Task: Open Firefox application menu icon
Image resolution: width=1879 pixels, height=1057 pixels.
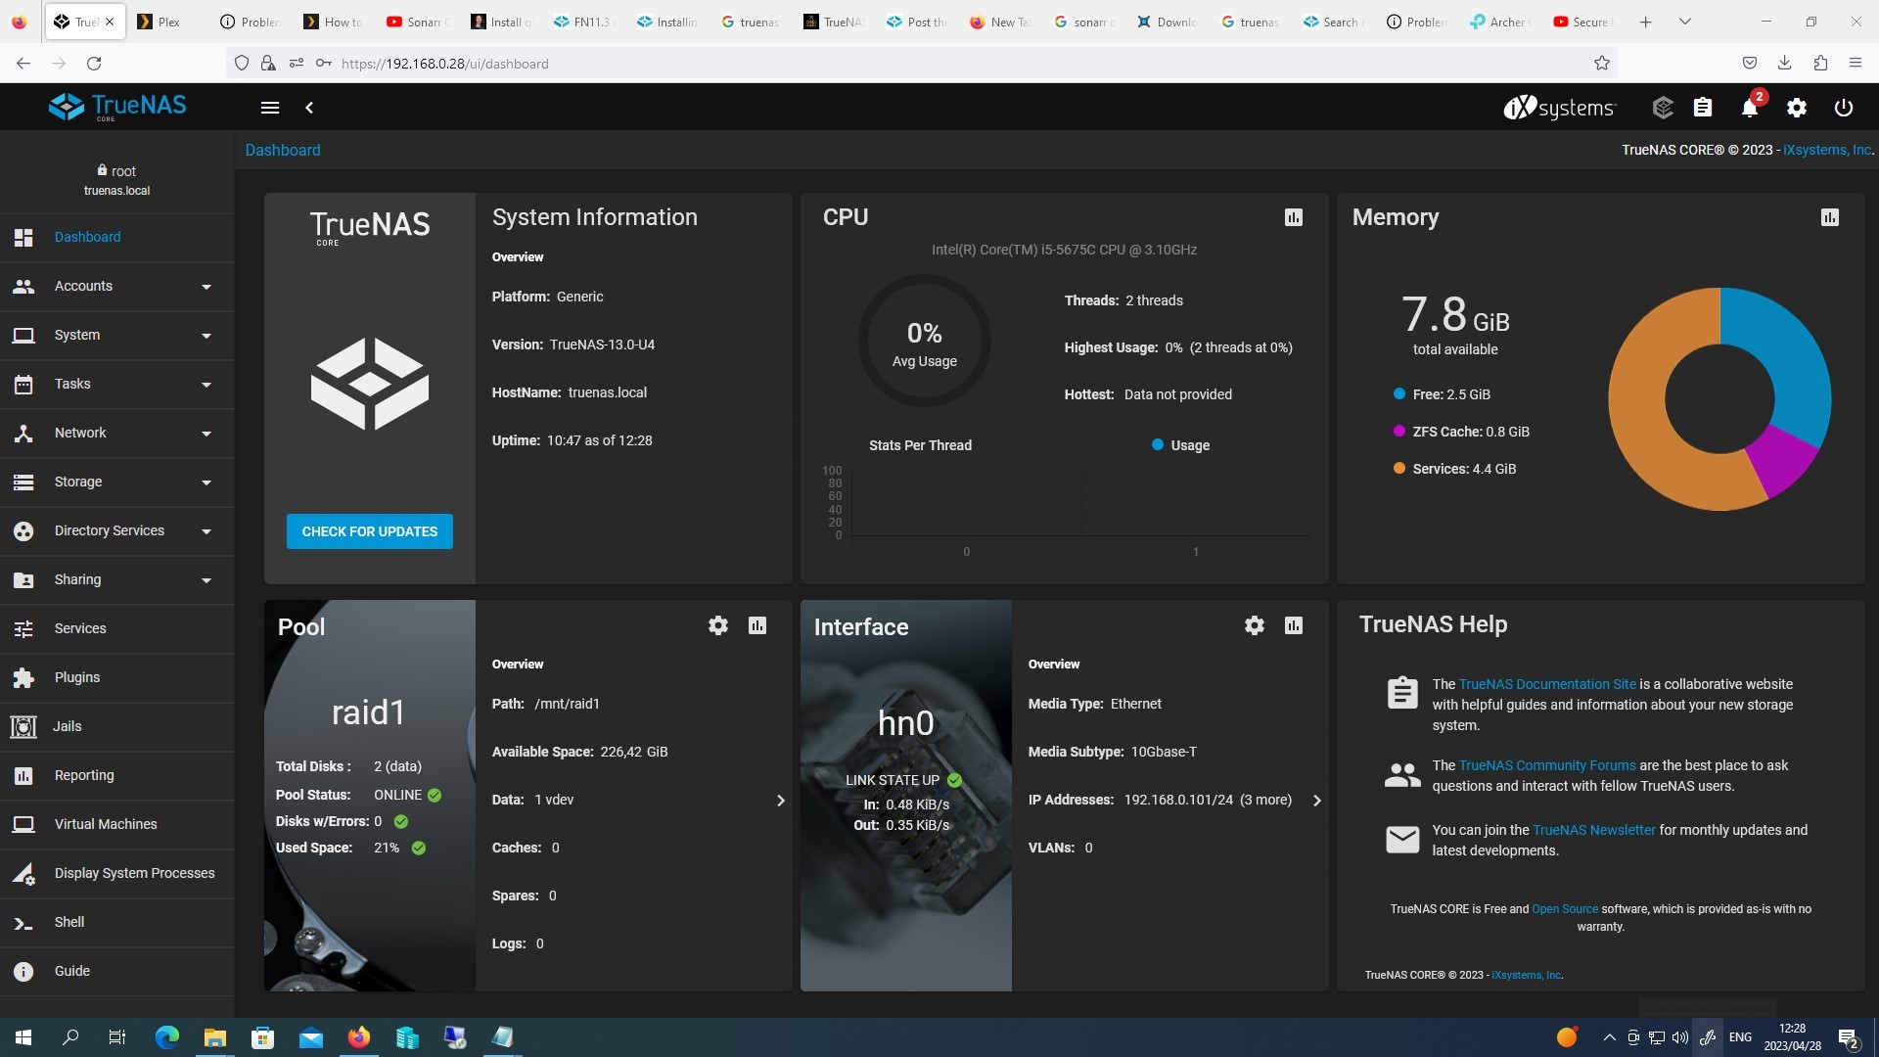Action: (x=1855, y=64)
